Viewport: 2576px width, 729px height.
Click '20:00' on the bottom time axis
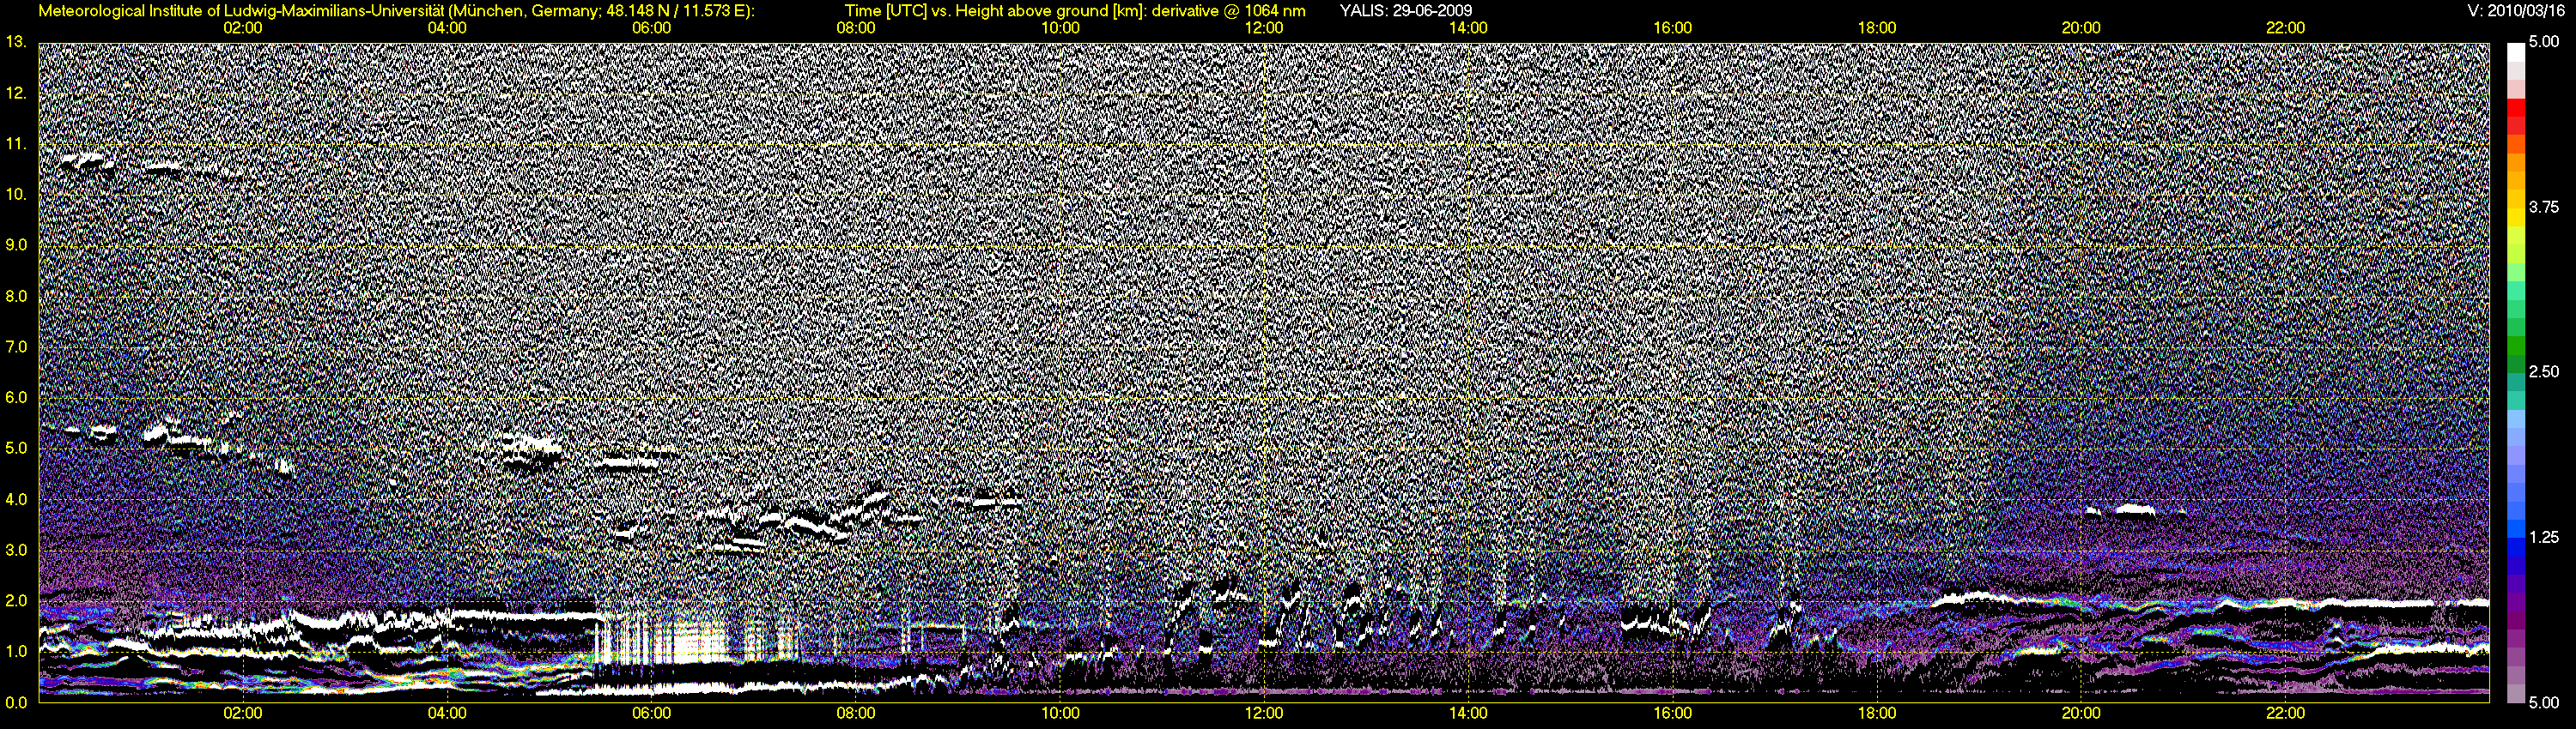point(2081,713)
